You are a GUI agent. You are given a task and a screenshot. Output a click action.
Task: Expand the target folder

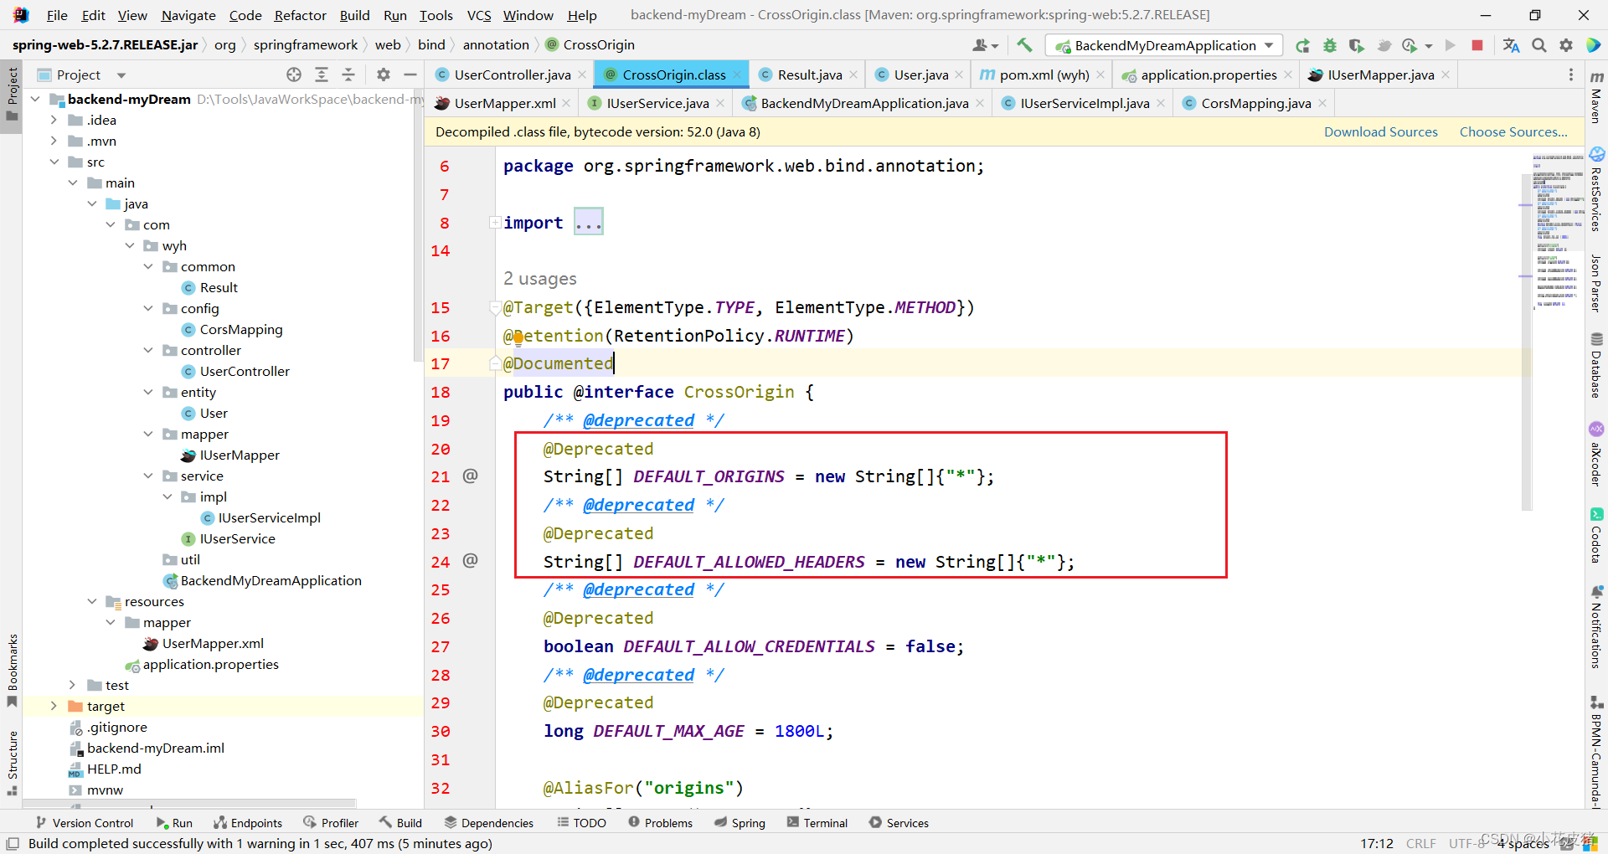(x=54, y=706)
